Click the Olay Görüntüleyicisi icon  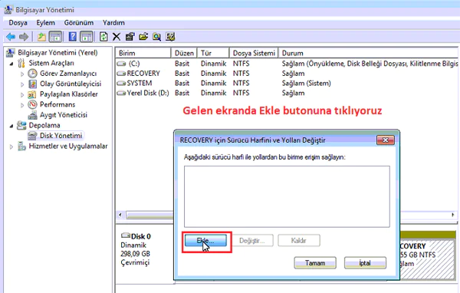coord(32,84)
